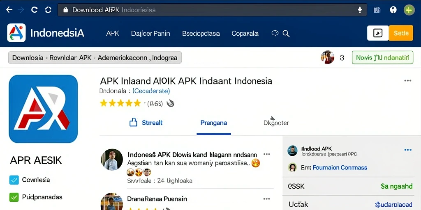Open Dajicer Panin nav item
Image resolution: width=421 pixels, height=210 pixels.
pos(150,34)
